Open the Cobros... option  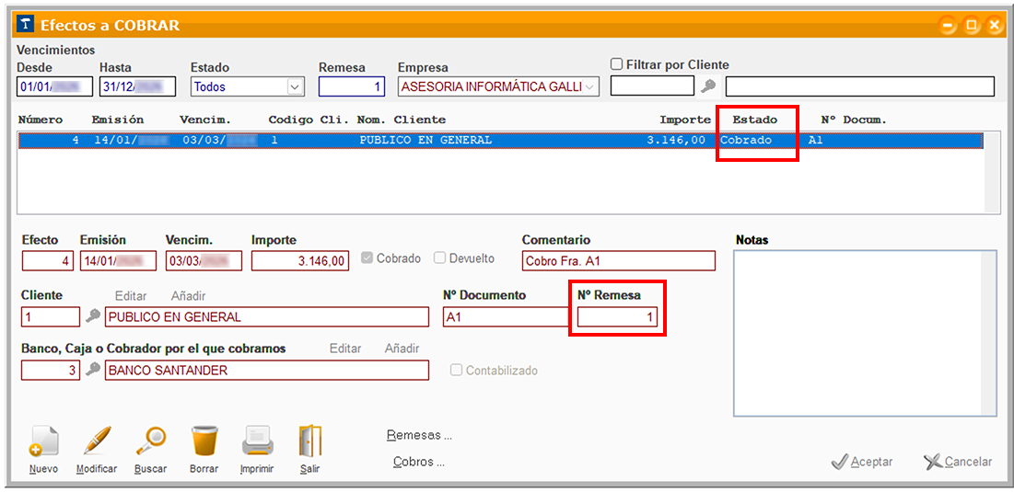coord(419,462)
